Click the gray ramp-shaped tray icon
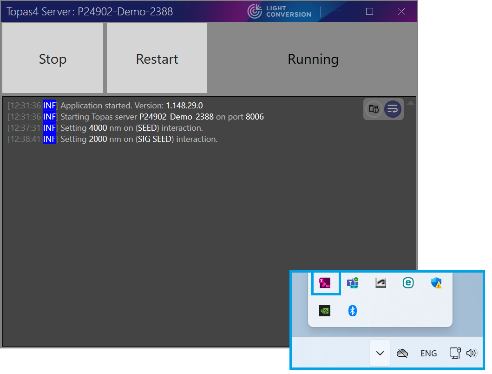Screen dimensions: 492x374 pyautogui.click(x=380, y=283)
